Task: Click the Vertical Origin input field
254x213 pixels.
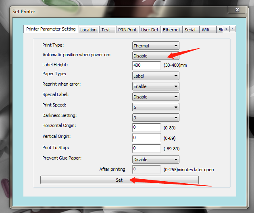Action: 147,138
